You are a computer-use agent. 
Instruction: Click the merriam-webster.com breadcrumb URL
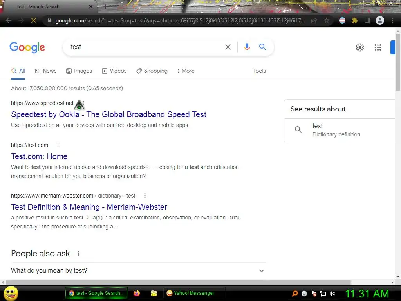[x=73, y=196]
